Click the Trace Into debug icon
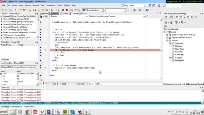 click(x=71, y=10)
